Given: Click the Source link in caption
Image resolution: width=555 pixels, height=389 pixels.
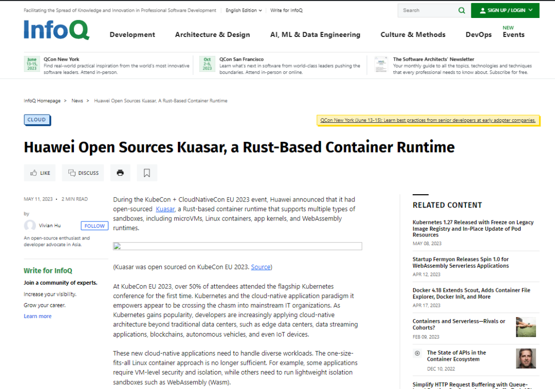Looking at the screenshot, I should tap(261, 267).
